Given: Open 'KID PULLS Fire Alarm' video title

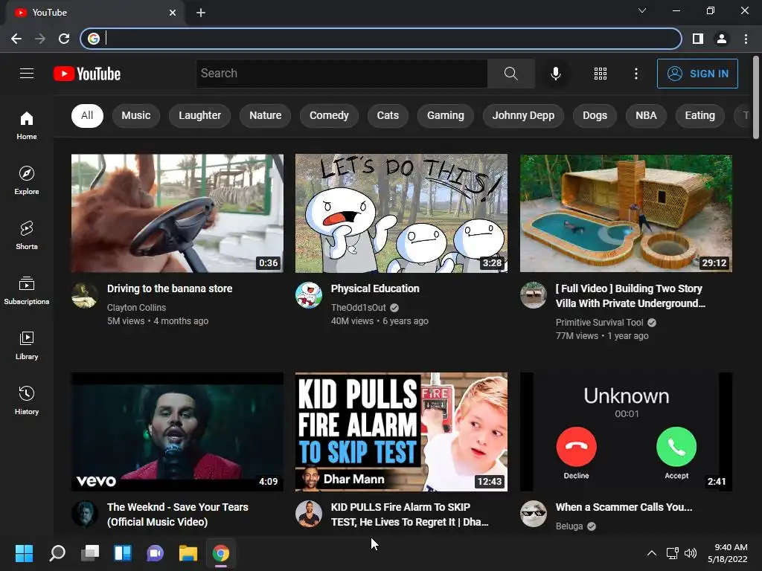Looking at the screenshot, I should (410, 514).
